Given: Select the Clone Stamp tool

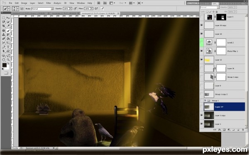Looking at the screenshot, I should (3, 34).
